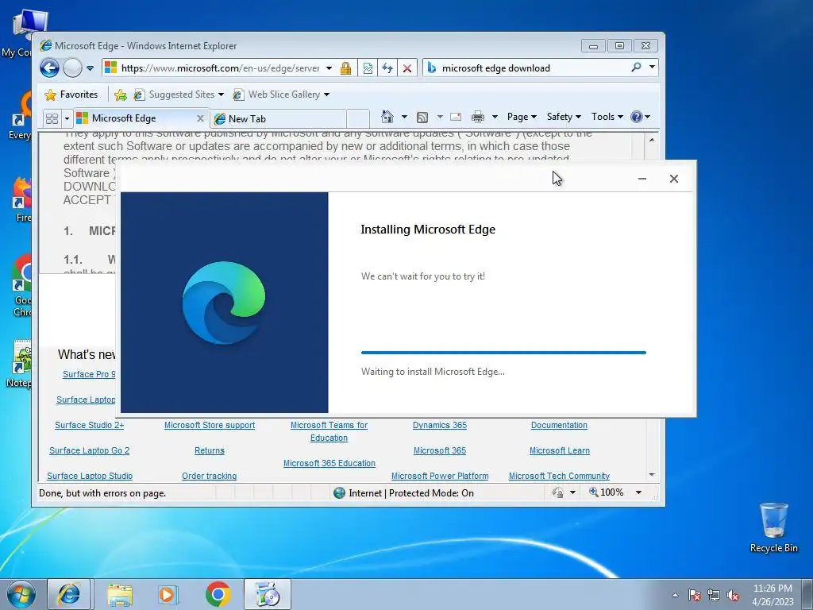Open the Print options dropdown arrow
Screen dimensions: 813x610
coord(495,117)
